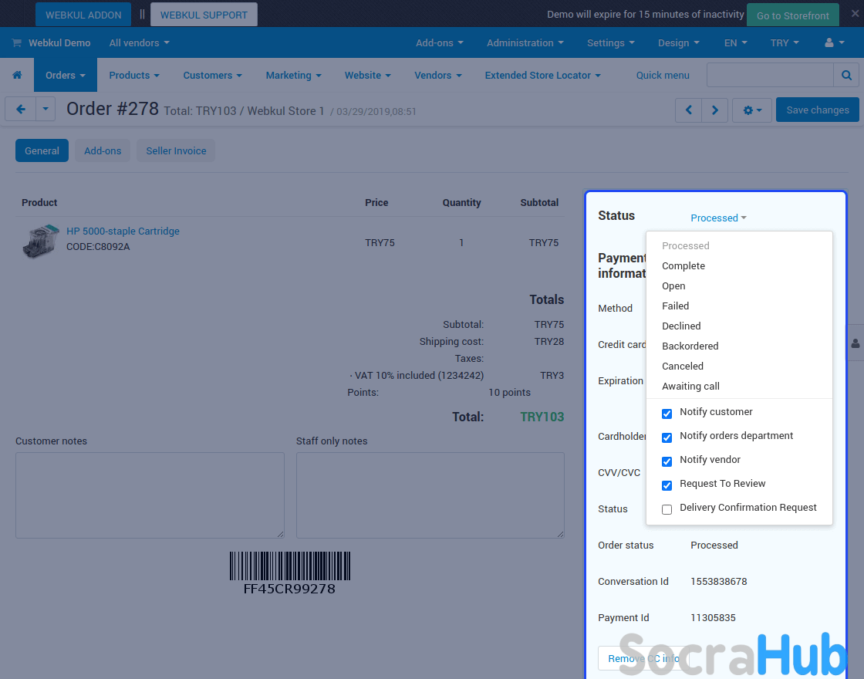
Task: Open the TRY currency dropdown
Action: coord(784,43)
